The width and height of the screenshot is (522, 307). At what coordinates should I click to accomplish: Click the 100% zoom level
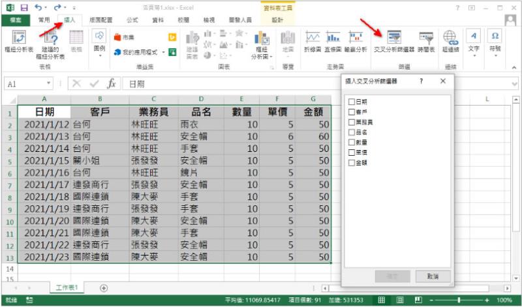click(x=504, y=300)
